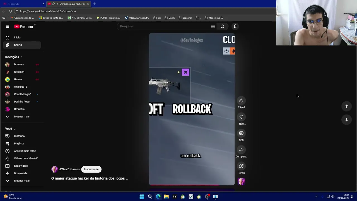Reload the page in the browser
This screenshot has height=201, width=357.
(10, 11)
